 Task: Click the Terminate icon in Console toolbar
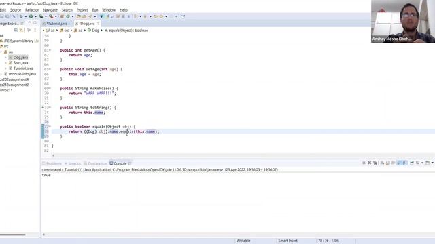point(364,163)
